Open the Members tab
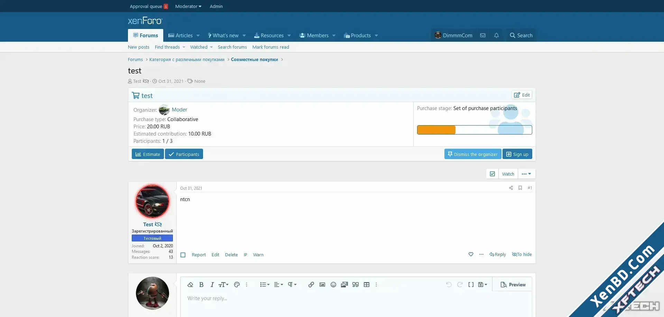Viewport: 664px width, 317px height. click(314, 35)
